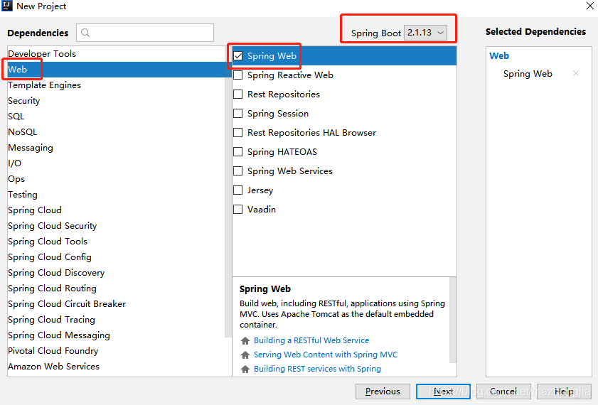This screenshot has height=405, width=598.
Task: Select the NoSQL category
Action: pos(117,132)
